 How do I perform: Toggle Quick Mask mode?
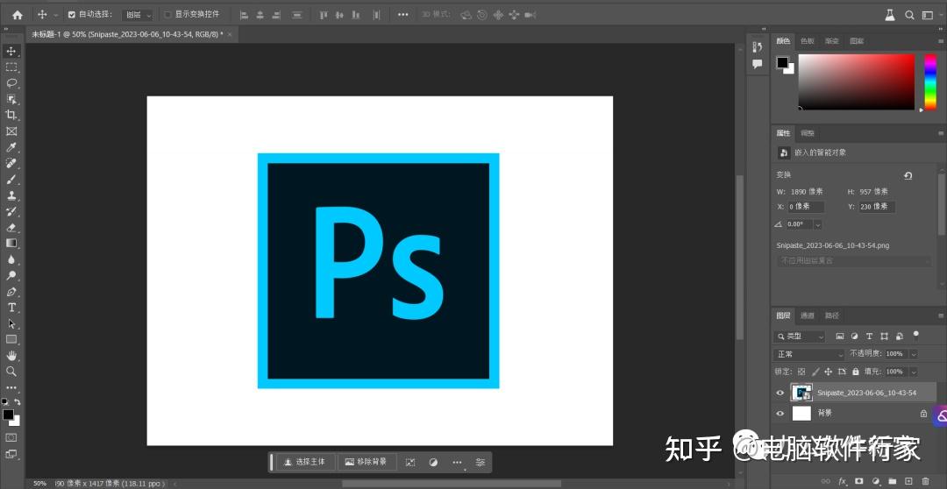(11, 437)
